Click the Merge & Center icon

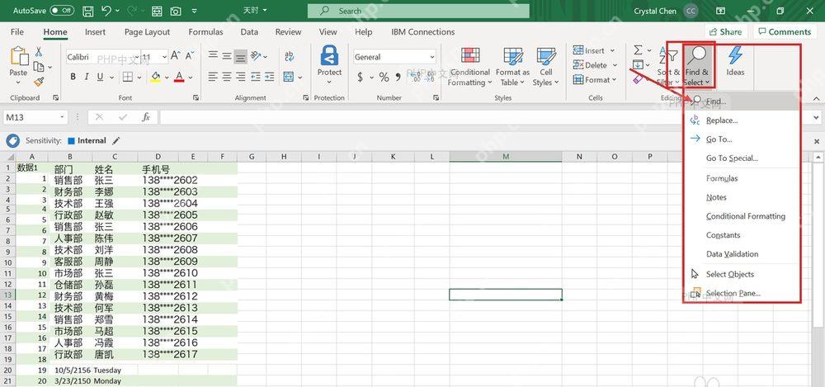[x=288, y=77]
